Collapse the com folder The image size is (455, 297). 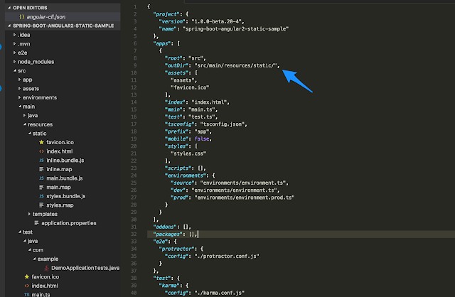[x=29, y=250]
